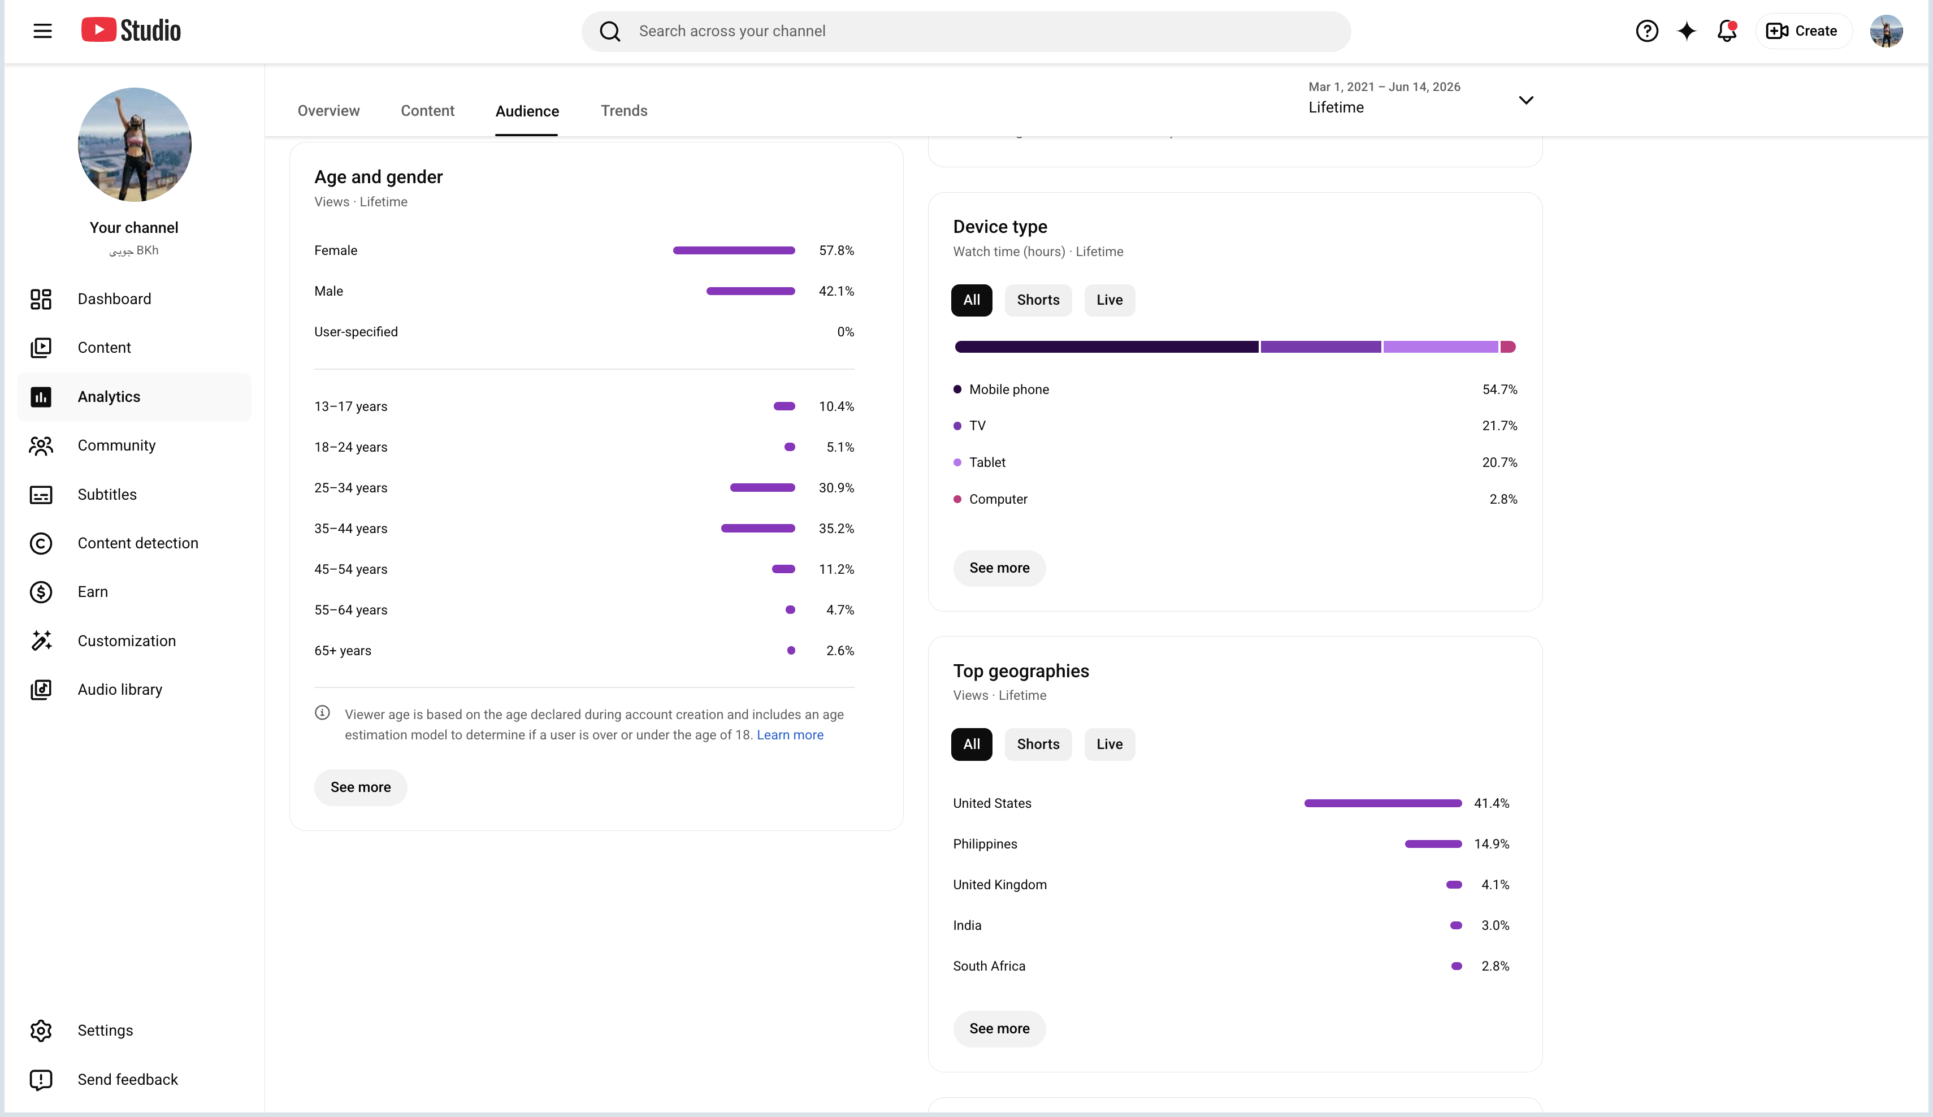The height and width of the screenshot is (1117, 1933).
Task: Click the Community people icon
Action: tap(41, 445)
